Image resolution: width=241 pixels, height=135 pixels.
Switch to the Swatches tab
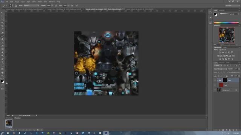tap(222, 10)
